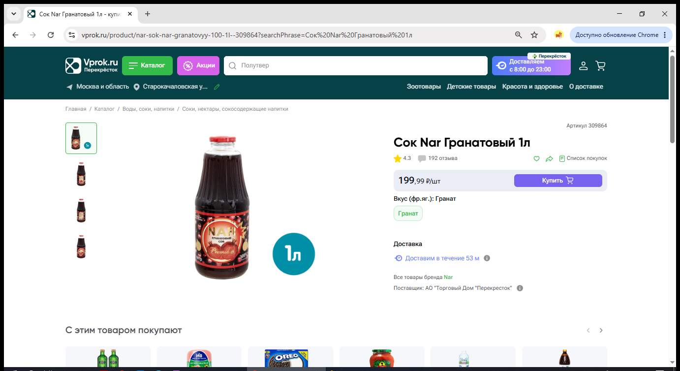
Task: Open the user profile icon
Action: [x=583, y=65]
